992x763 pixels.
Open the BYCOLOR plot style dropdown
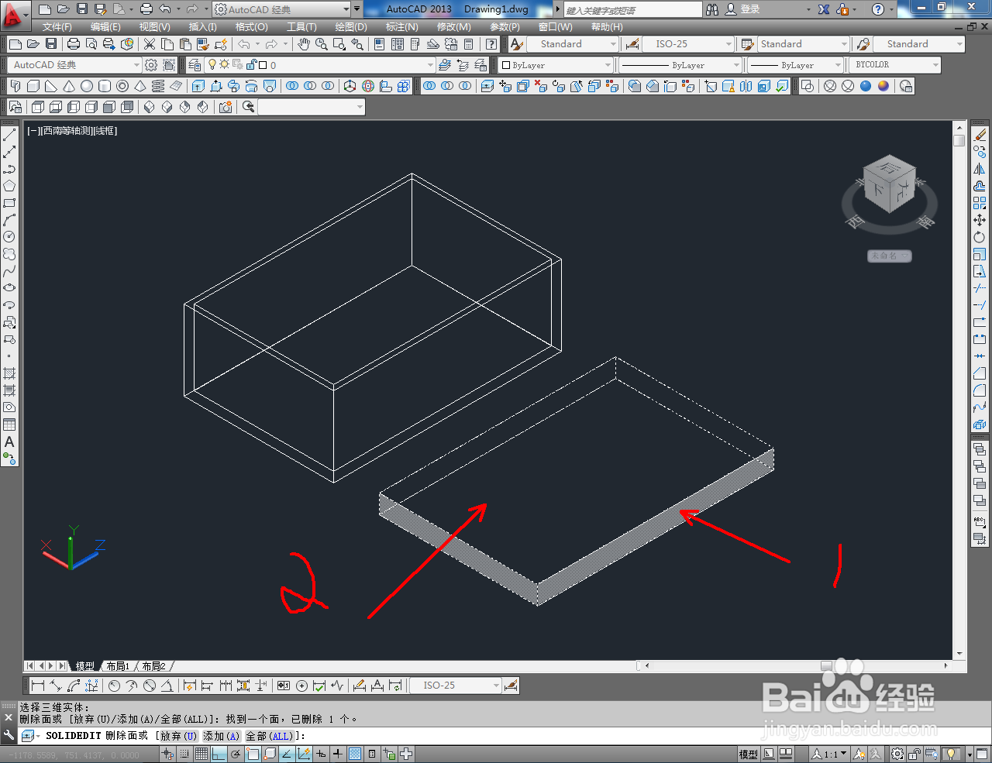pyautogui.click(x=895, y=65)
